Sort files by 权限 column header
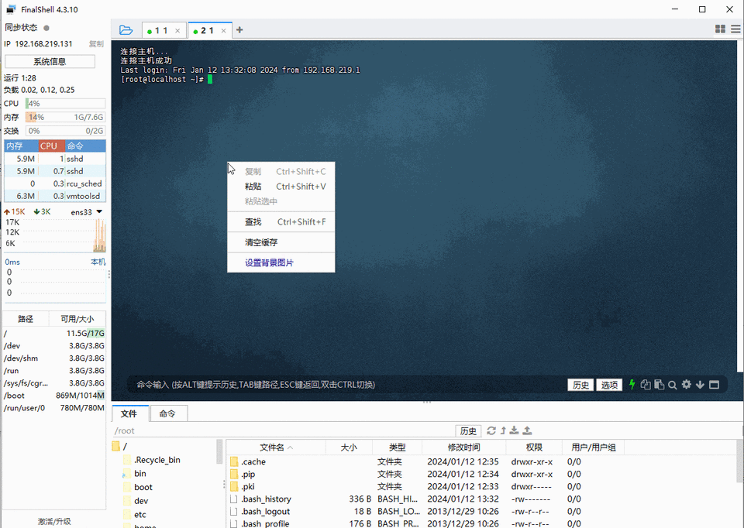Screen dimensions: 744x528 (534, 447)
